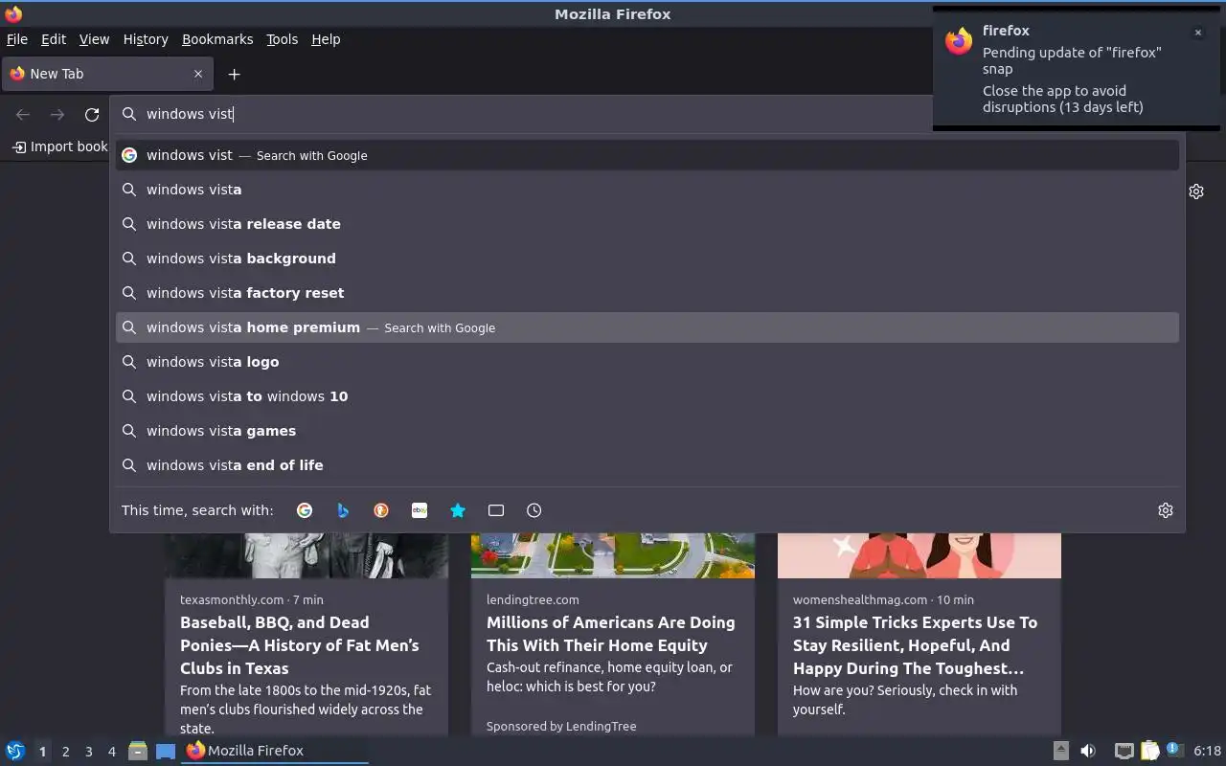Open the Help menu
Screen dimensions: 1226x766
click(326, 39)
